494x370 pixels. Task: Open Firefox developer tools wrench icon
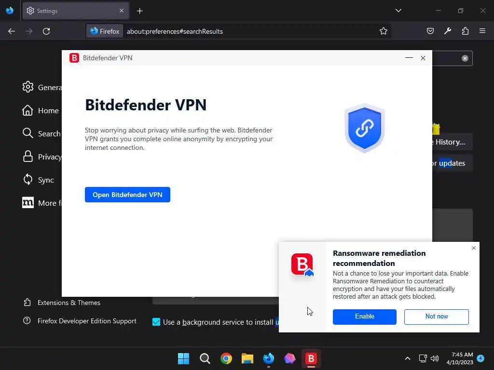[447, 31]
